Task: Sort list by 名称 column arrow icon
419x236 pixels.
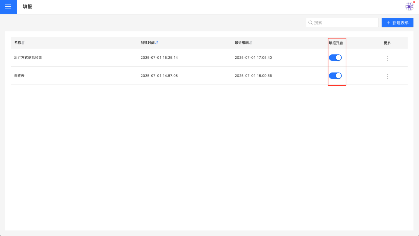Action: point(23,43)
